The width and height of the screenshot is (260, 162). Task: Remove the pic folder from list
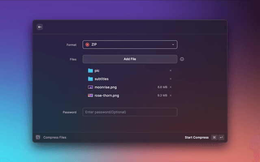click(x=171, y=70)
